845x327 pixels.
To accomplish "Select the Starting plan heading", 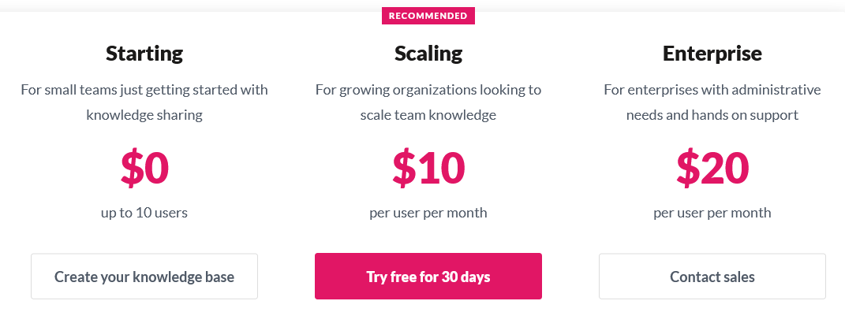I will [x=144, y=54].
